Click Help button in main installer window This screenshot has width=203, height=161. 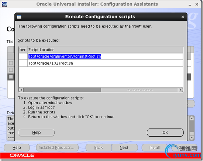[x=17, y=148]
